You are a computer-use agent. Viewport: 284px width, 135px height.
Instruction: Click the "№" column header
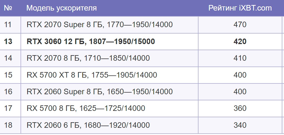click(x=8, y=8)
